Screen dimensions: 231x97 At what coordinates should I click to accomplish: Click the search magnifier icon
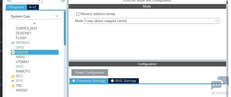pos(9,1)
